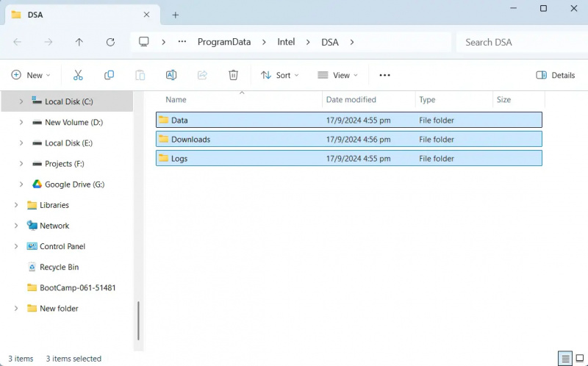Expand hidden path breadcrumb ellipsis

coord(182,42)
